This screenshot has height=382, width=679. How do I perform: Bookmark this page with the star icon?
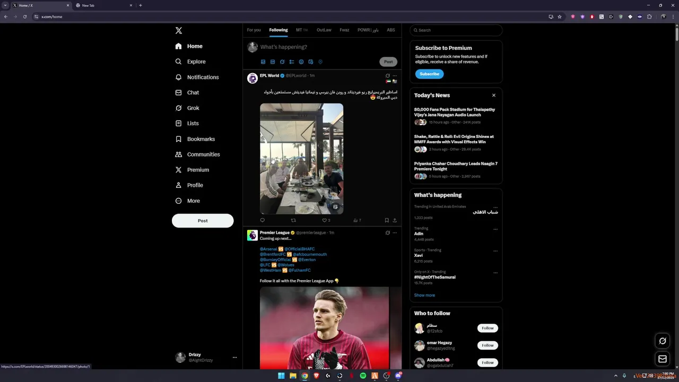coord(559,17)
